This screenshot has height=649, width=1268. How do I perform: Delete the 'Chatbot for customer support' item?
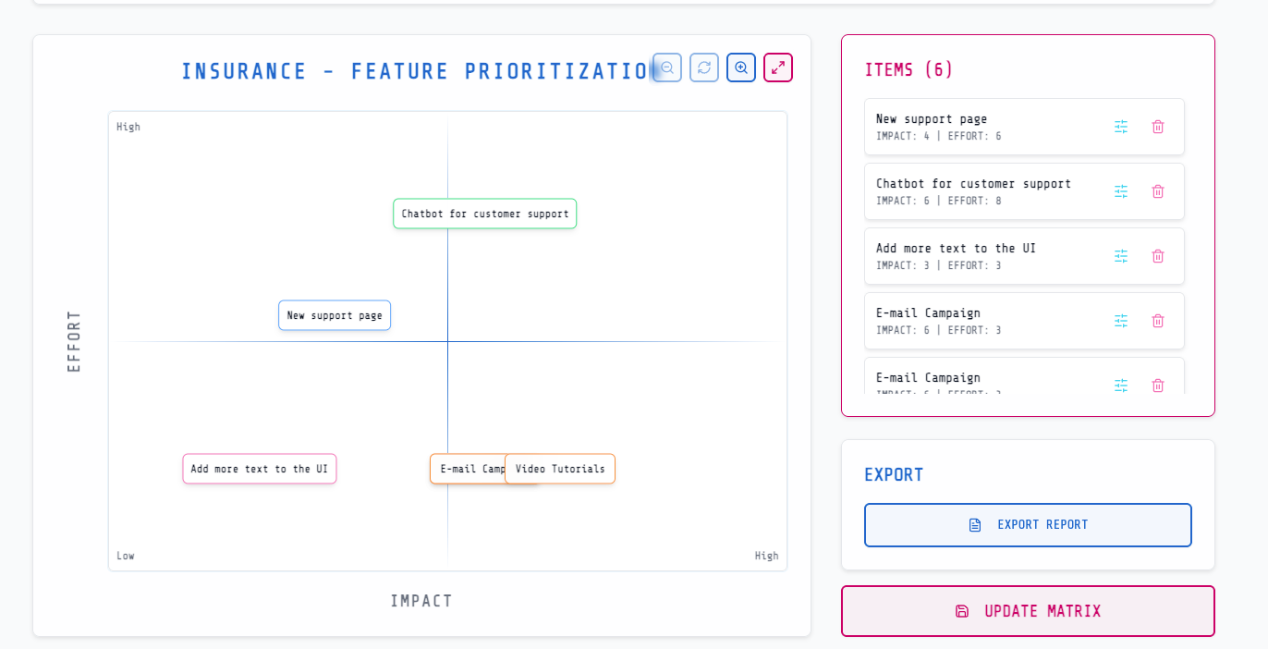pos(1158,191)
